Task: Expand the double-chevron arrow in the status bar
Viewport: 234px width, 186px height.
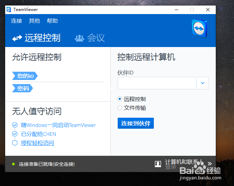Action: click(210, 164)
